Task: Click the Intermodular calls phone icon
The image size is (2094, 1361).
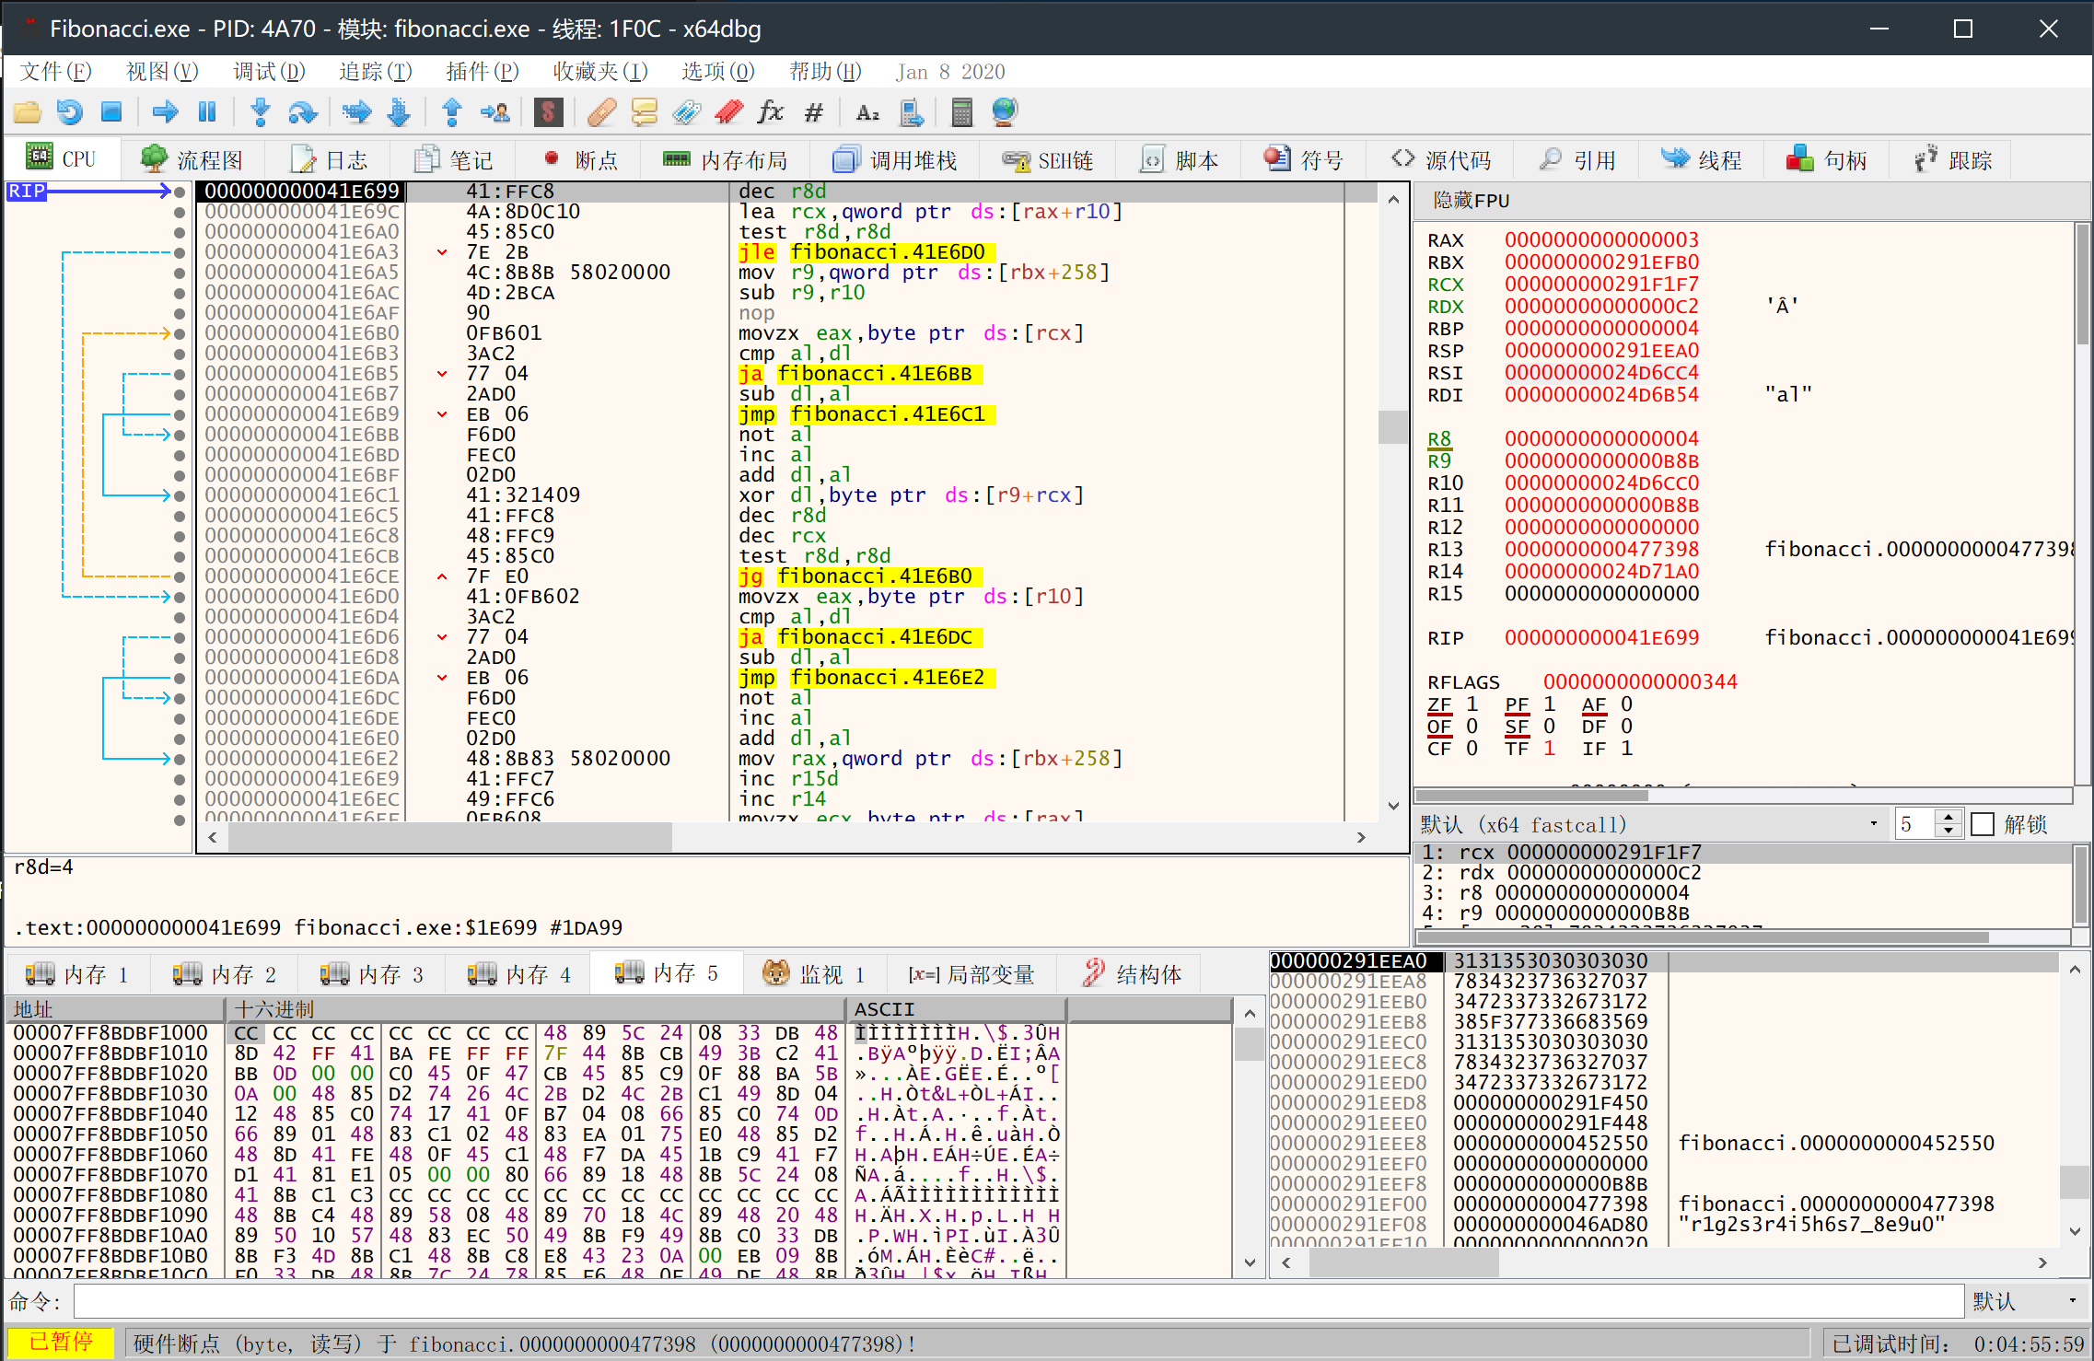Action: click(x=911, y=112)
